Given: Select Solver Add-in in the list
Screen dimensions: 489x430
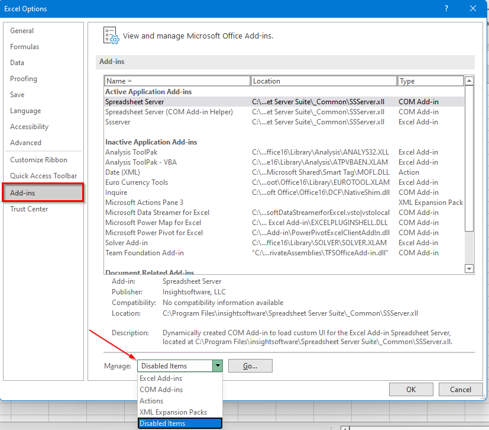Looking at the screenshot, I should 127,243.
